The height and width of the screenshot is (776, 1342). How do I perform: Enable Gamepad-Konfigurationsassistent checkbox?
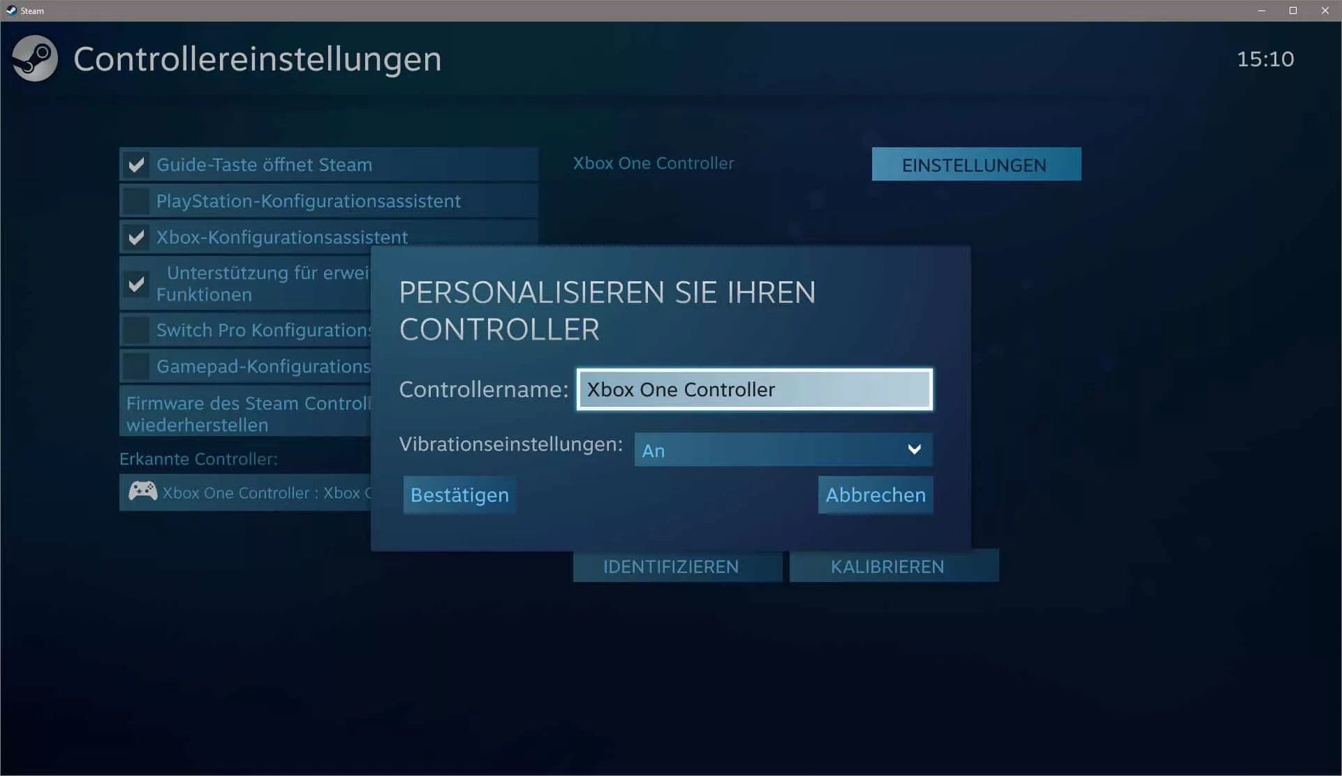[136, 366]
